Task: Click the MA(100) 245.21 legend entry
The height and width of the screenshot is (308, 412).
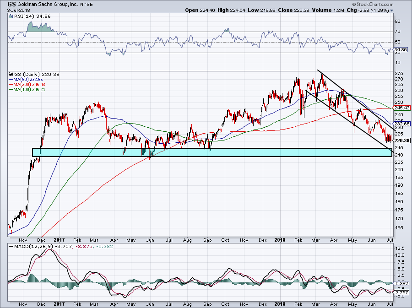Action: coord(27,89)
